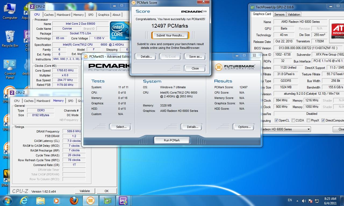
Task: Open the Action Center flag icon
Action: (311, 201)
